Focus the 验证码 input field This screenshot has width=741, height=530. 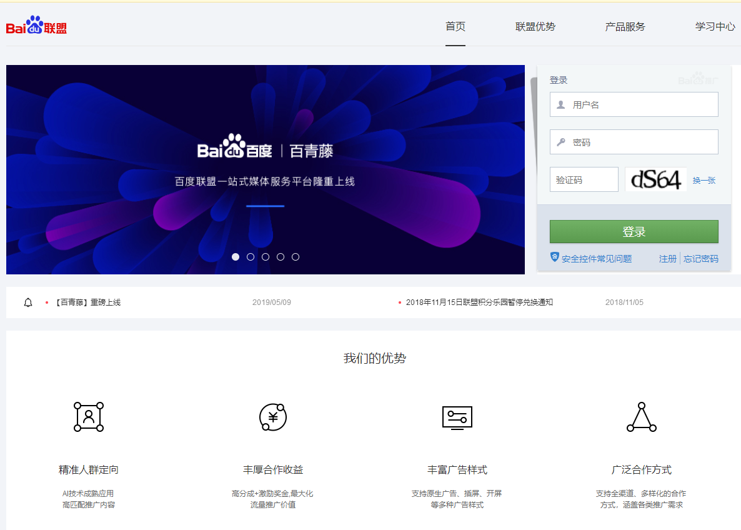(584, 179)
